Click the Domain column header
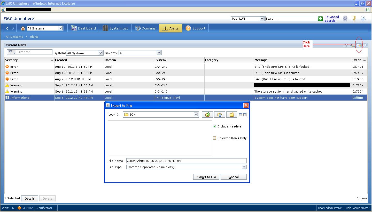Viewport: 372px width, 212px height. tap(129, 60)
